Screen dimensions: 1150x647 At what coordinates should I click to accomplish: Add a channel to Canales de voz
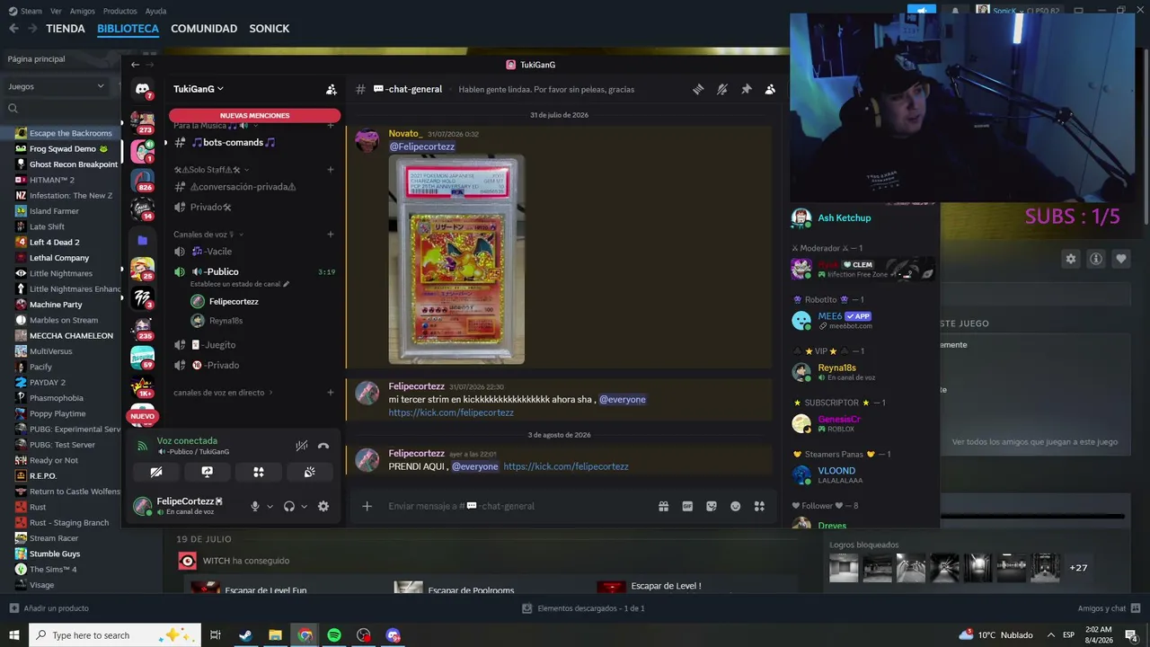[x=331, y=235]
